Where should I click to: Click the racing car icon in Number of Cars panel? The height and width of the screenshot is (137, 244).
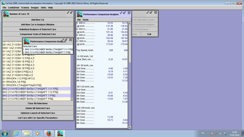pyautogui.click(x=6, y=14)
